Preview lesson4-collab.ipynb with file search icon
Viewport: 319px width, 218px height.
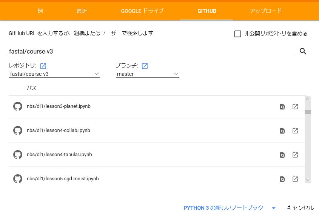tap(282, 131)
